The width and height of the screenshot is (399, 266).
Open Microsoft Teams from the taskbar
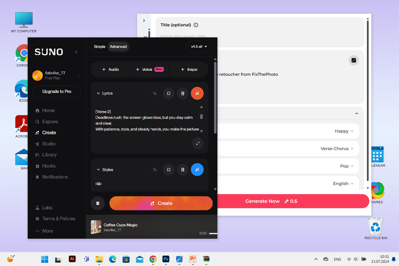[x=86, y=259]
